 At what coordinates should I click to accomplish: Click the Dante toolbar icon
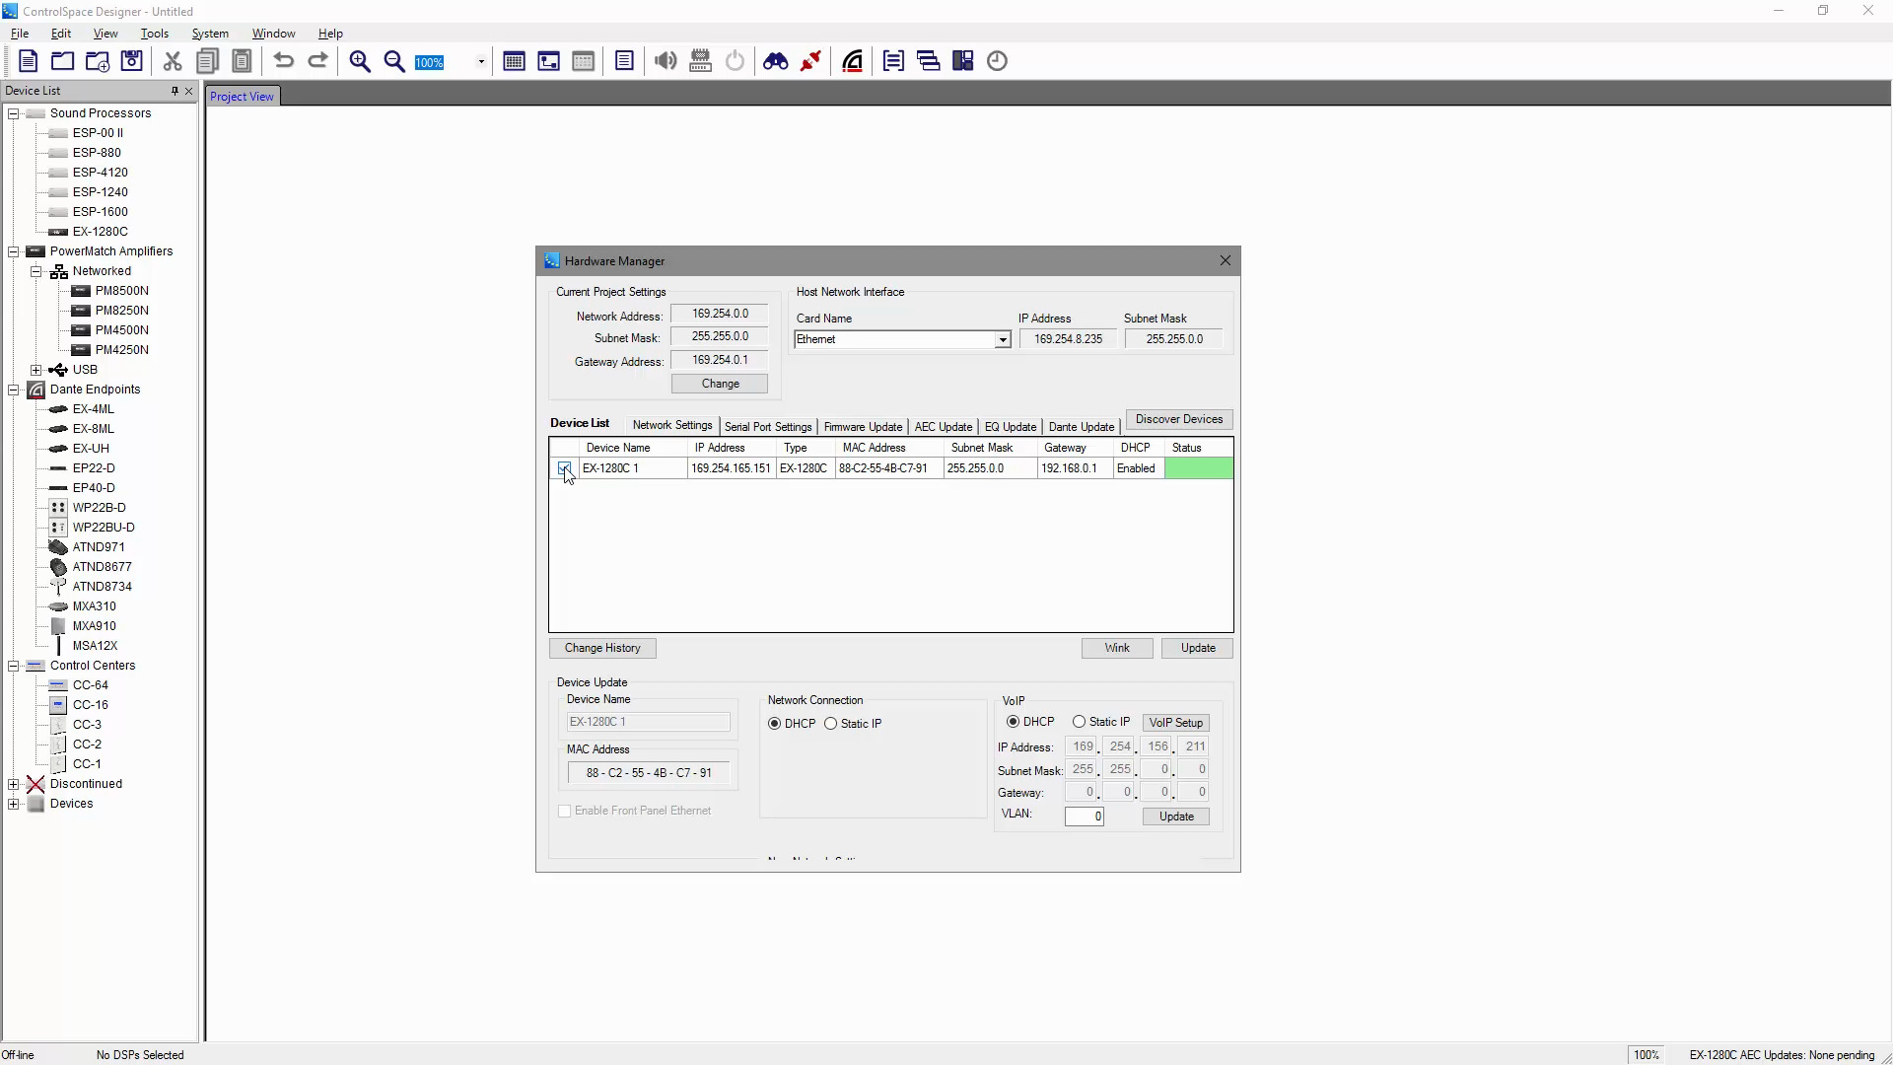click(853, 61)
